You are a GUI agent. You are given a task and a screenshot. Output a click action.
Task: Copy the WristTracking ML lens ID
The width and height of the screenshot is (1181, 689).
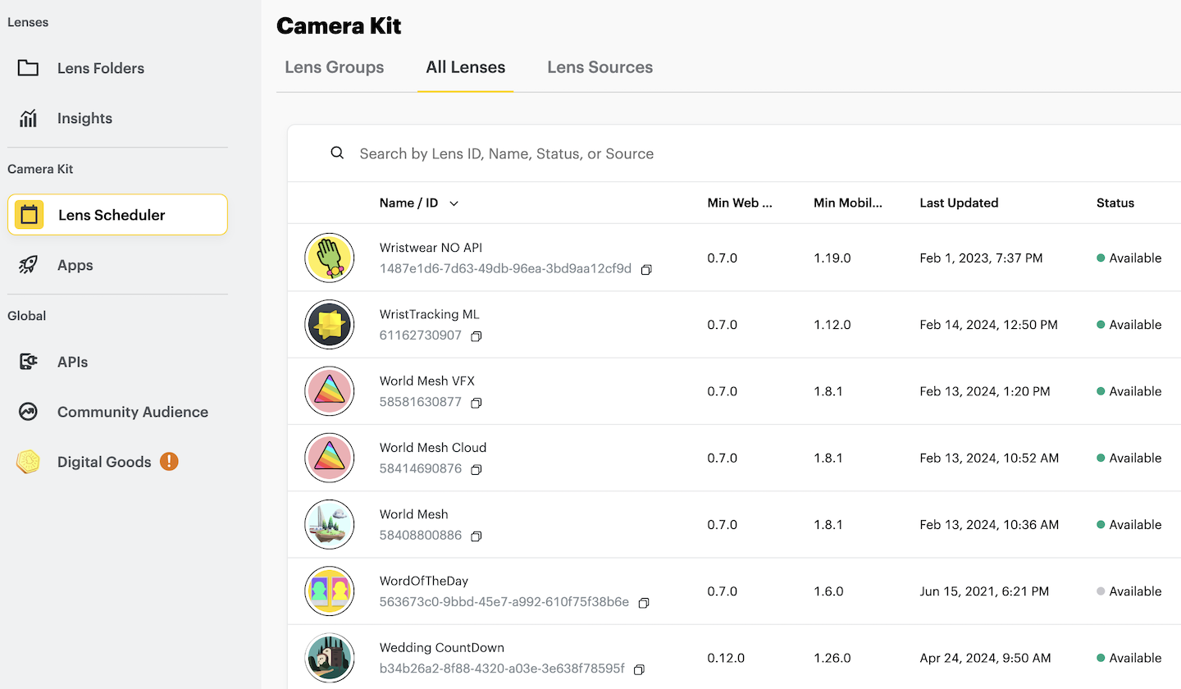point(476,336)
